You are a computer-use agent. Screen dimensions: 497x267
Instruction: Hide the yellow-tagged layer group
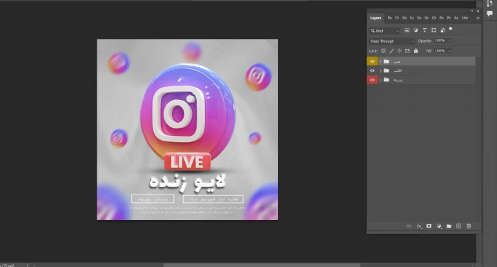[x=373, y=61]
